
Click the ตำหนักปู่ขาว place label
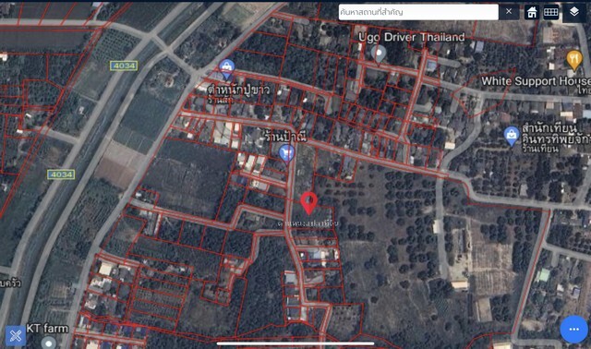pyautogui.click(x=238, y=90)
